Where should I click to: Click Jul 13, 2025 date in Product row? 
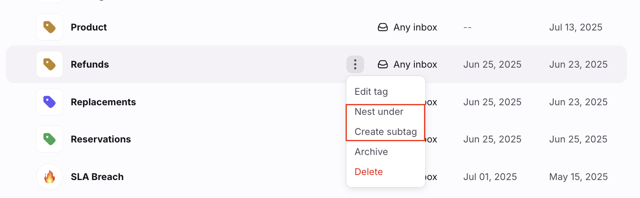coord(575,27)
